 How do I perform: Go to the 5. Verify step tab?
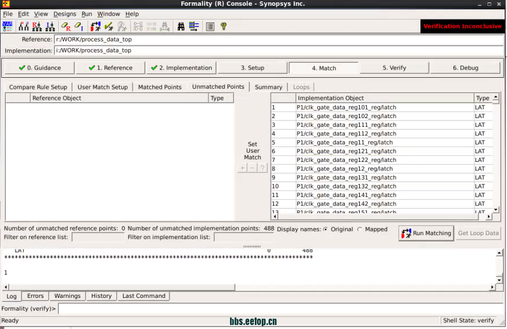(x=394, y=68)
